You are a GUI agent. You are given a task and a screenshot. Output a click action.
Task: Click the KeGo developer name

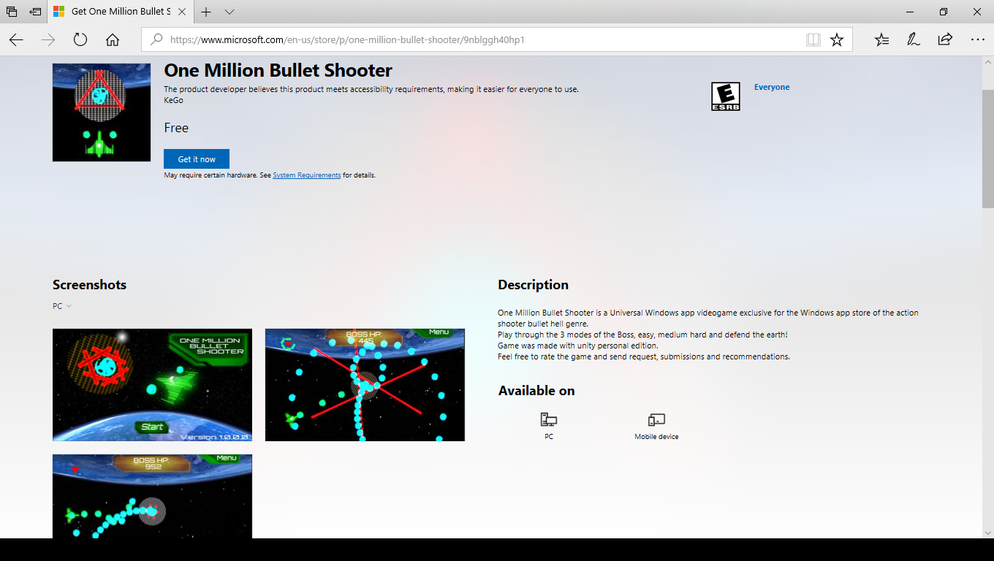point(173,100)
